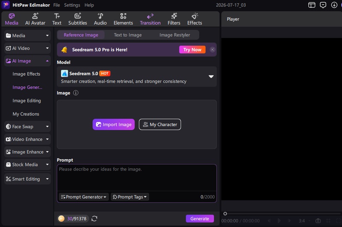Switch to Reference Image tab
Image resolution: width=342 pixels, height=227 pixels.
click(x=81, y=35)
